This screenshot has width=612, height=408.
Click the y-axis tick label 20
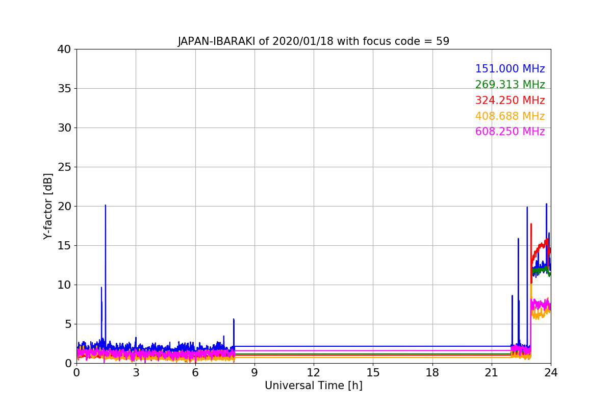(64, 207)
